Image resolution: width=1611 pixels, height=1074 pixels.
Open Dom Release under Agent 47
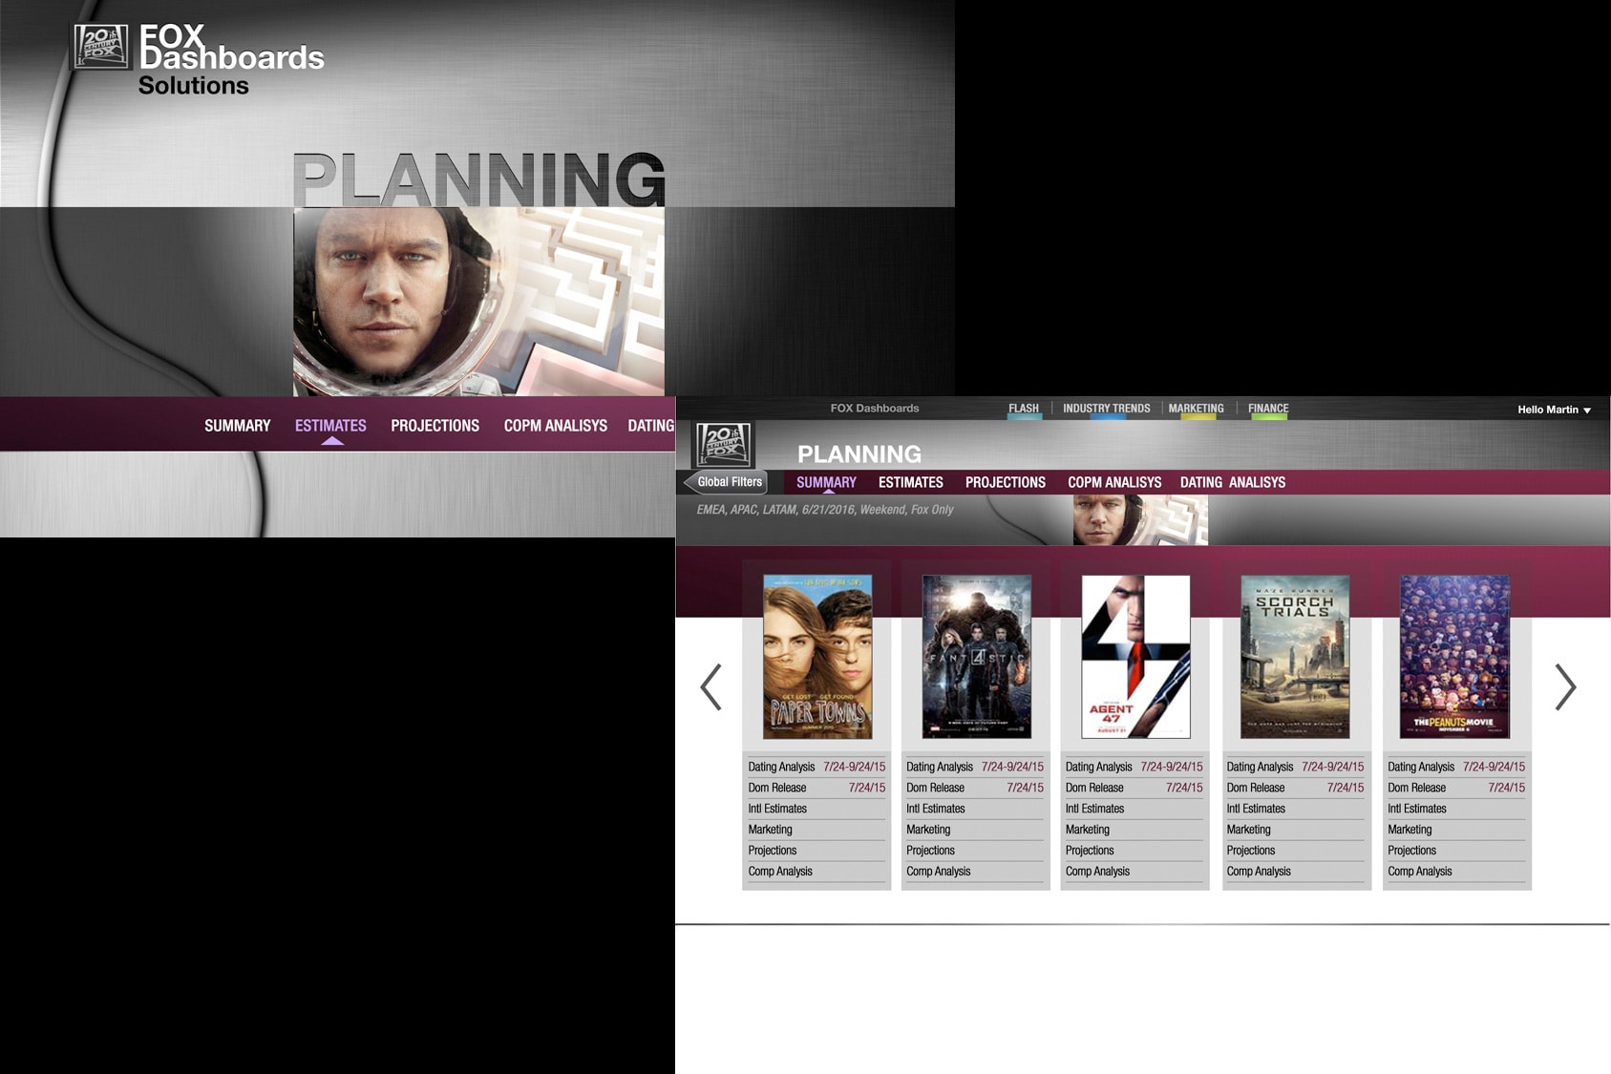pyautogui.click(x=1134, y=788)
